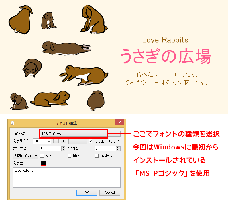Open the pt unit dropdown
The height and width of the screenshot is (200, 228).
click(78, 141)
